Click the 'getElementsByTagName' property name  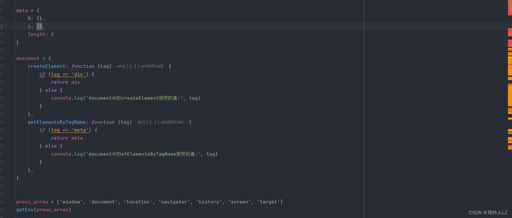coord(57,122)
